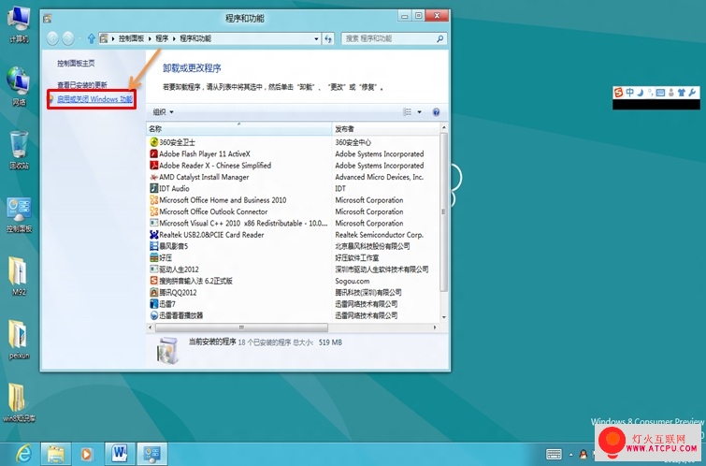Go up one level with the up arrow
Viewport: 706px width, 466px height.
(x=92, y=38)
